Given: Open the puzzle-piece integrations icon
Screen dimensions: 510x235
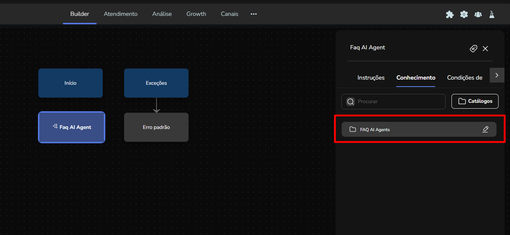Looking at the screenshot, I should (x=450, y=14).
